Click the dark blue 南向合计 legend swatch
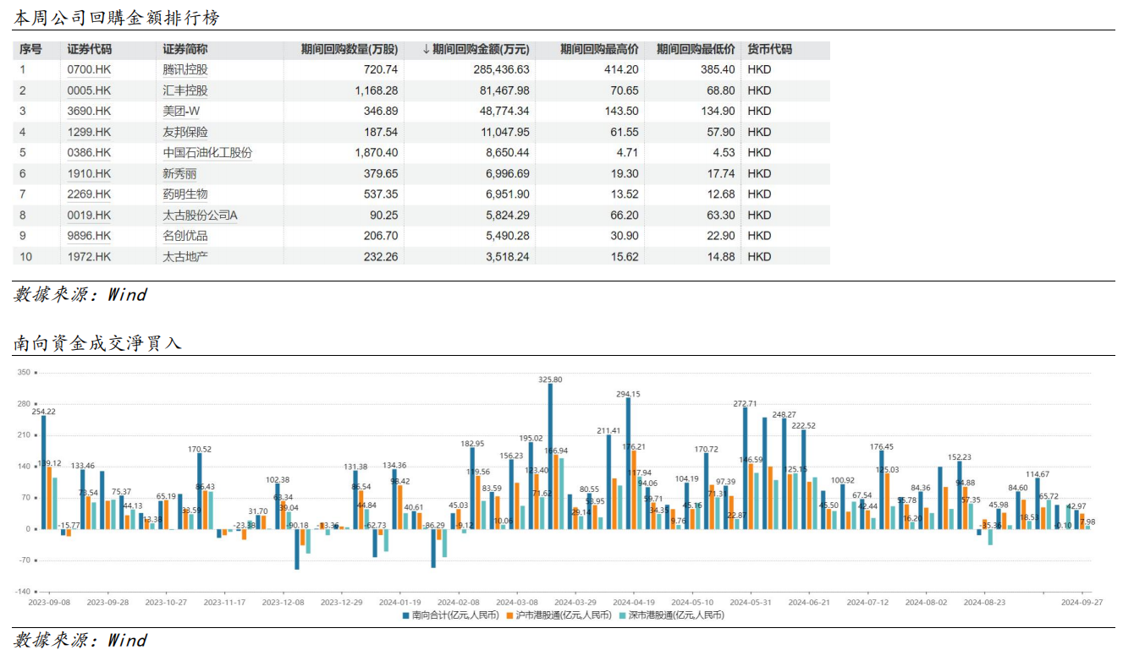This screenshot has height=661, width=1123. pos(405,615)
